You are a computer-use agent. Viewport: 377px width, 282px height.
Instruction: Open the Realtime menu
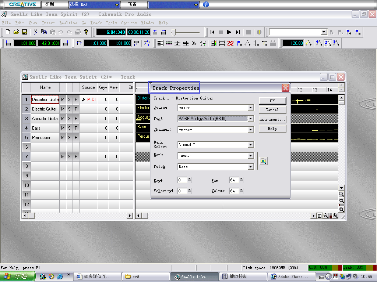pyautogui.click(x=68, y=23)
